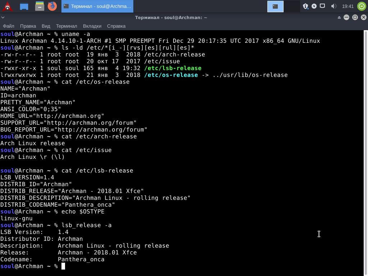Open the Терминал menu
368x276 pixels.
tap(66, 26)
